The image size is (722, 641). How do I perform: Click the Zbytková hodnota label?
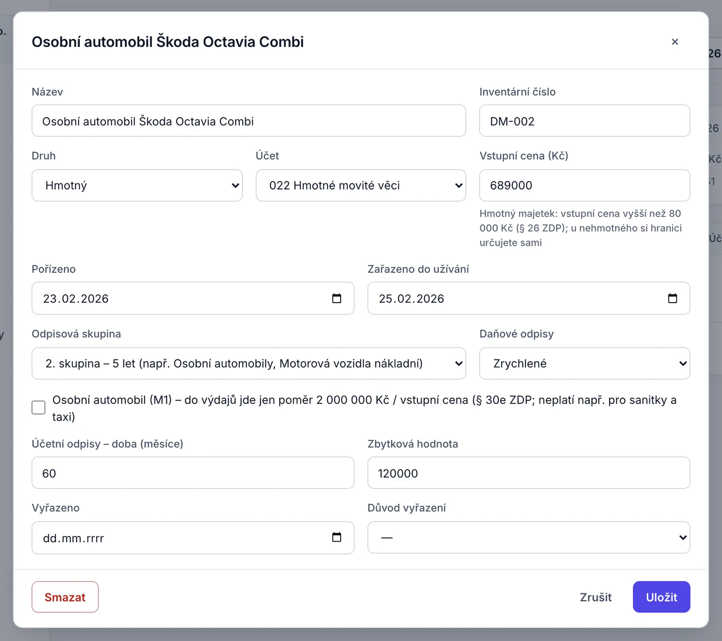[x=412, y=444]
